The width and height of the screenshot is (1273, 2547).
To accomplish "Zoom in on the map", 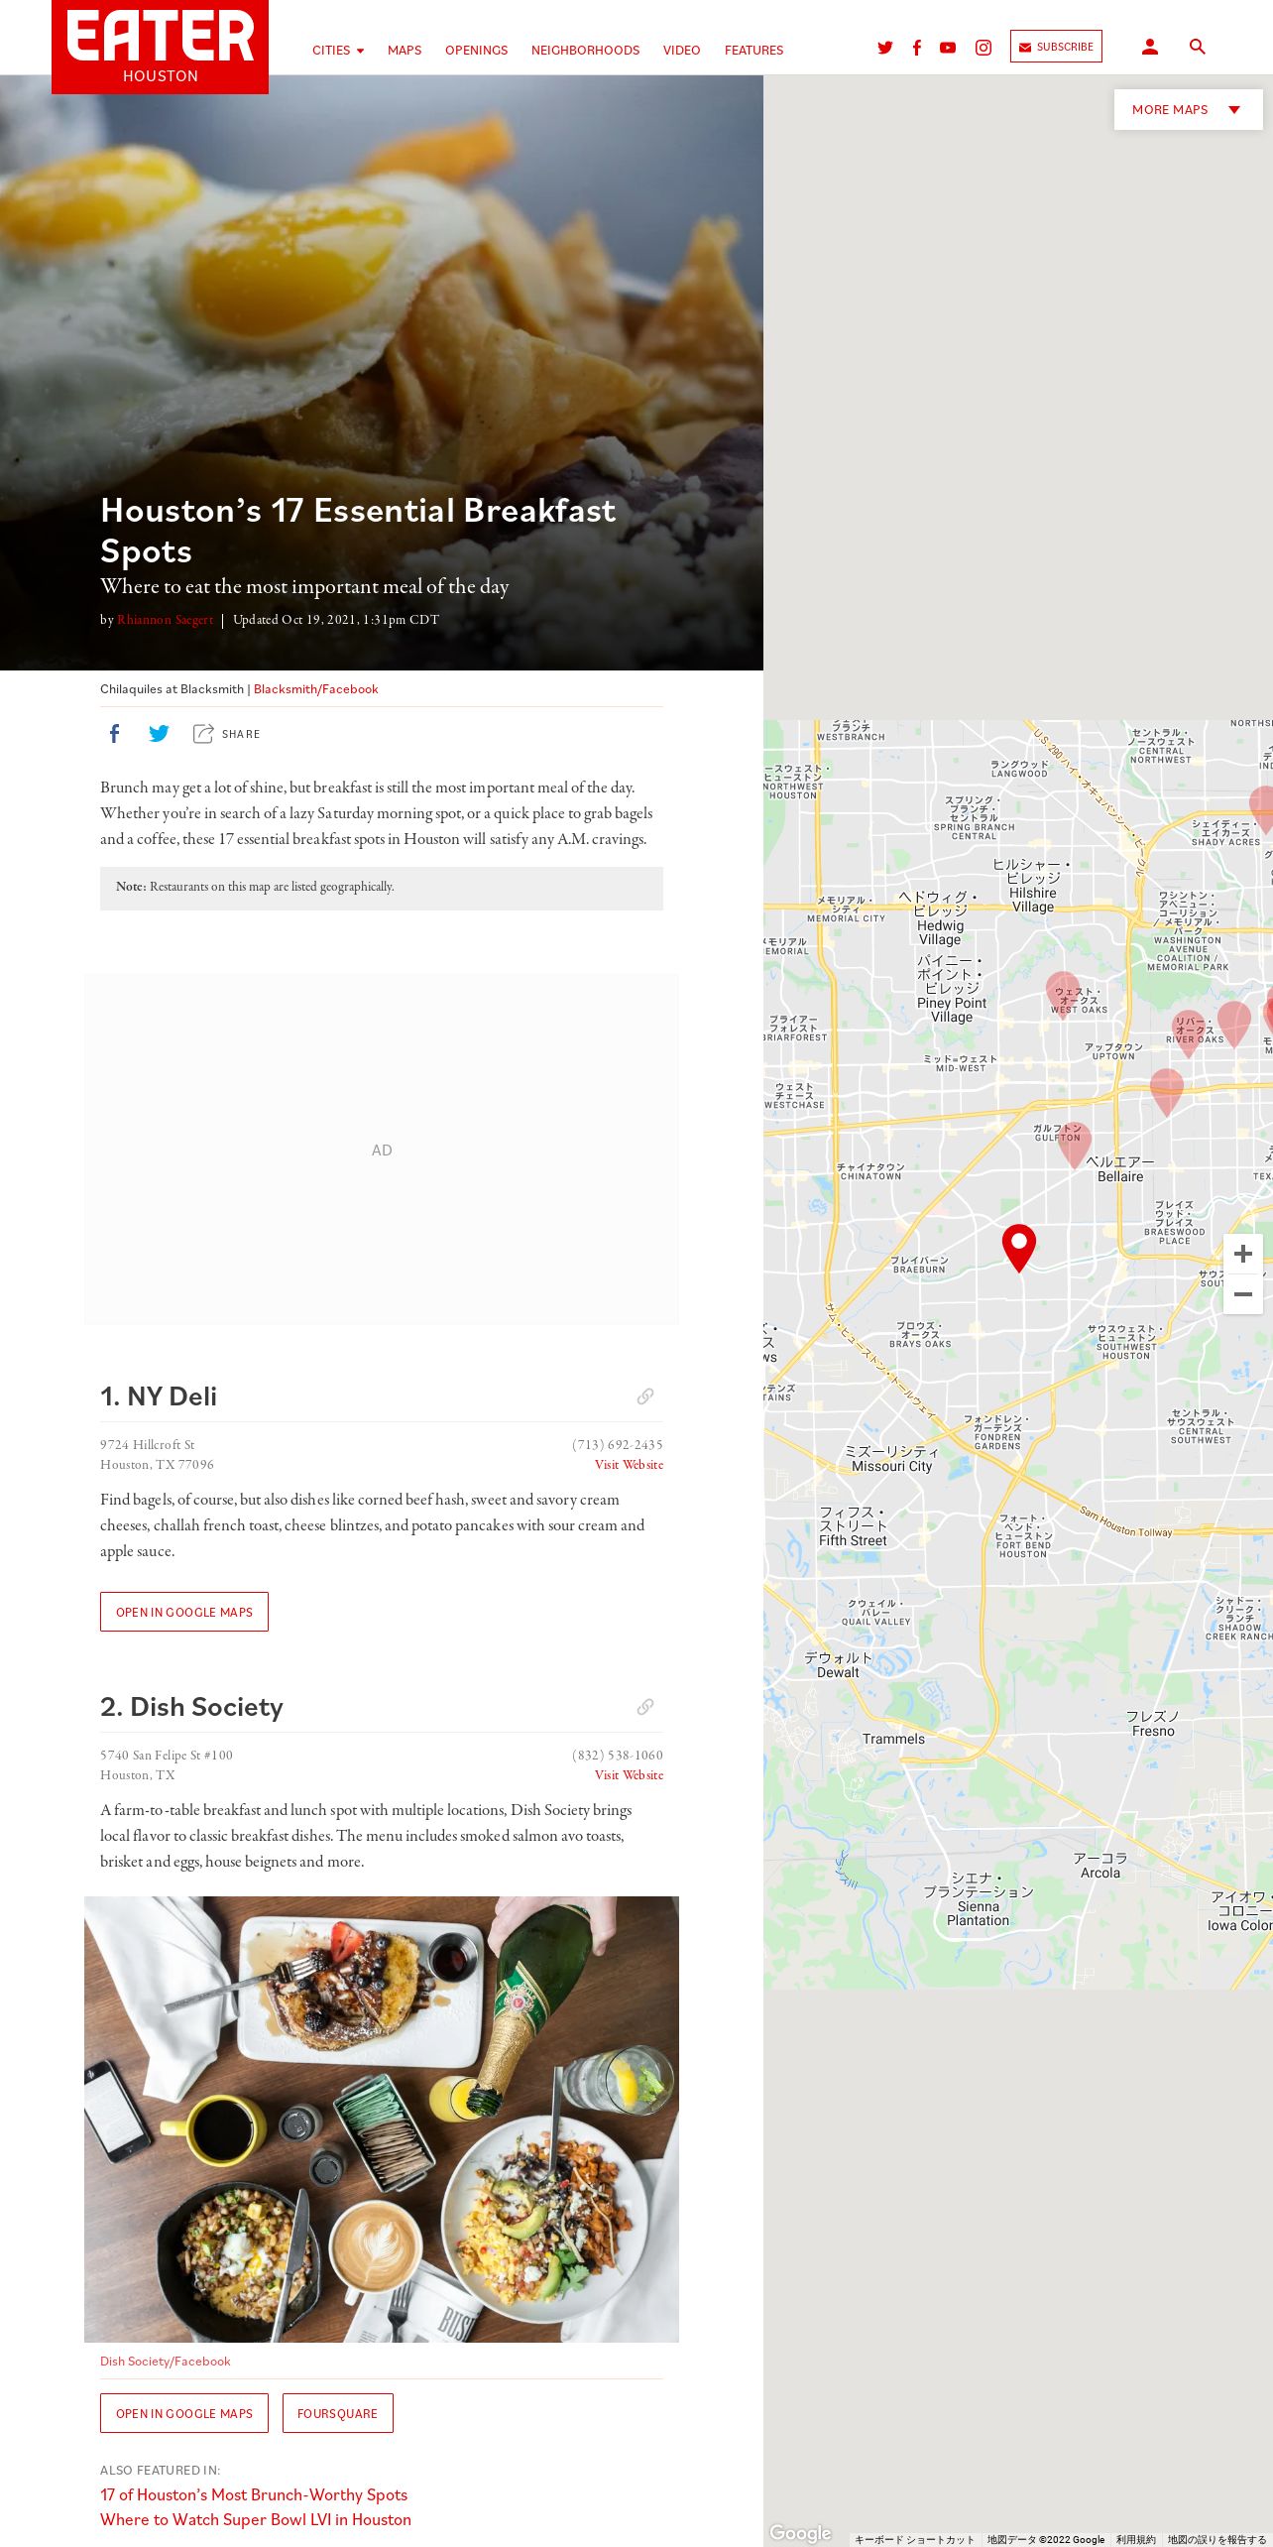I will pos(1243,1254).
